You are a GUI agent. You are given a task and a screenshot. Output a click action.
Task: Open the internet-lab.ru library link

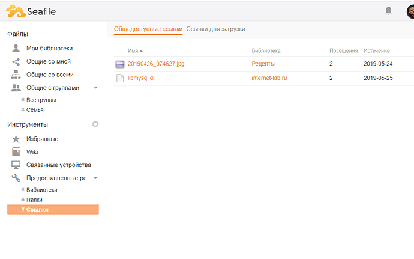click(x=269, y=78)
